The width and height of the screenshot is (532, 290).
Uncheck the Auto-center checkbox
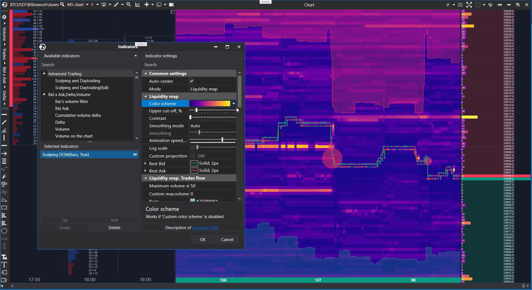(x=192, y=81)
